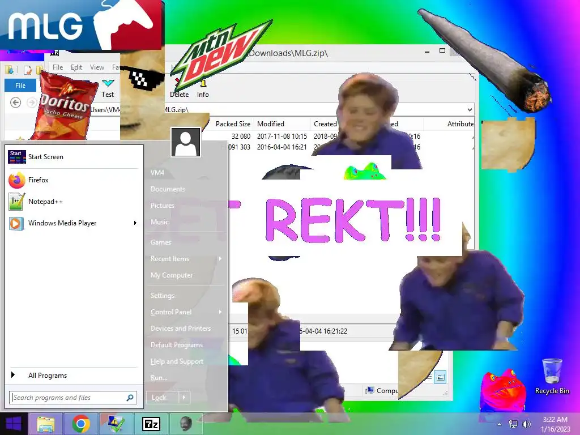The width and height of the screenshot is (580, 435).
Task: Open Documents from the Start menu
Action: point(168,189)
